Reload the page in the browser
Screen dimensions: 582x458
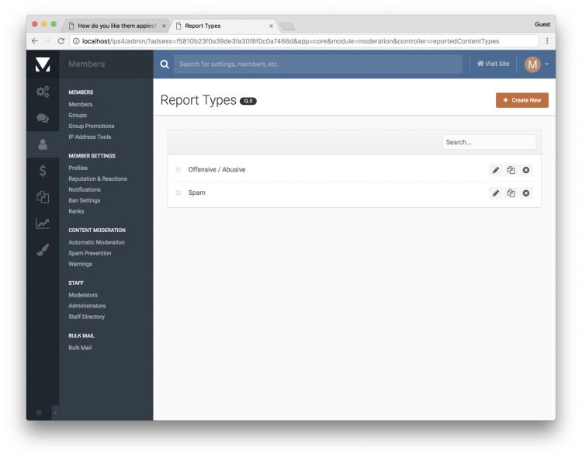(x=61, y=41)
